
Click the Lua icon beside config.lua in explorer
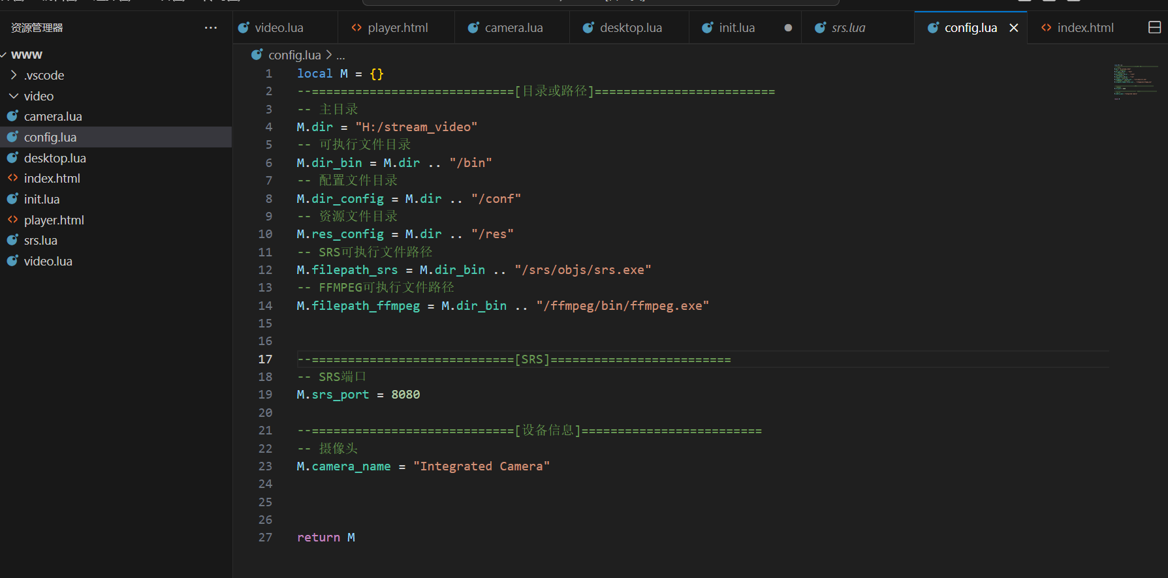pos(12,137)
